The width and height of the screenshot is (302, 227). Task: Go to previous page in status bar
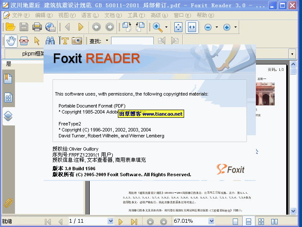61,221
